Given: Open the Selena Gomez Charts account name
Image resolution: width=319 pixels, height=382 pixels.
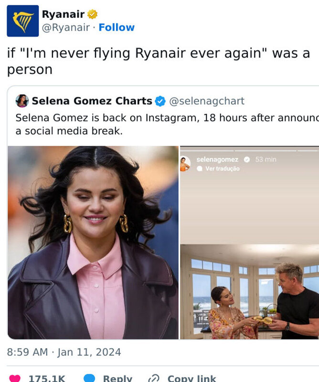Looking at the screenshot, I should (x=92, y=101).
